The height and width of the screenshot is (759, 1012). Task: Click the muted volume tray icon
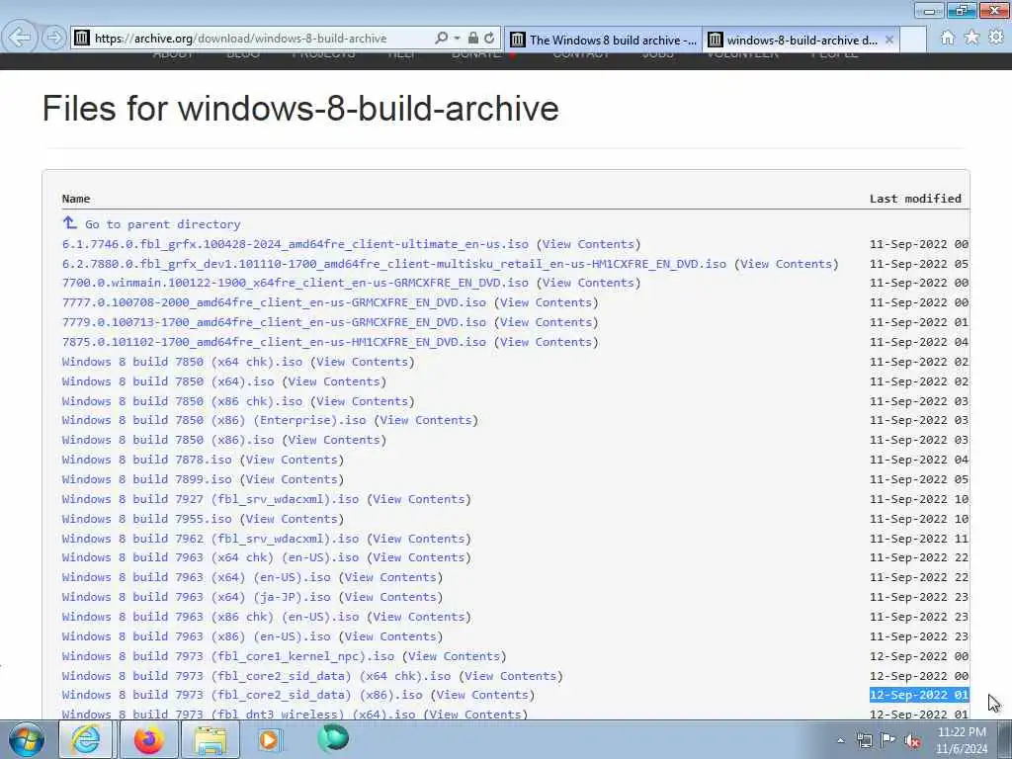coord(912,741)
